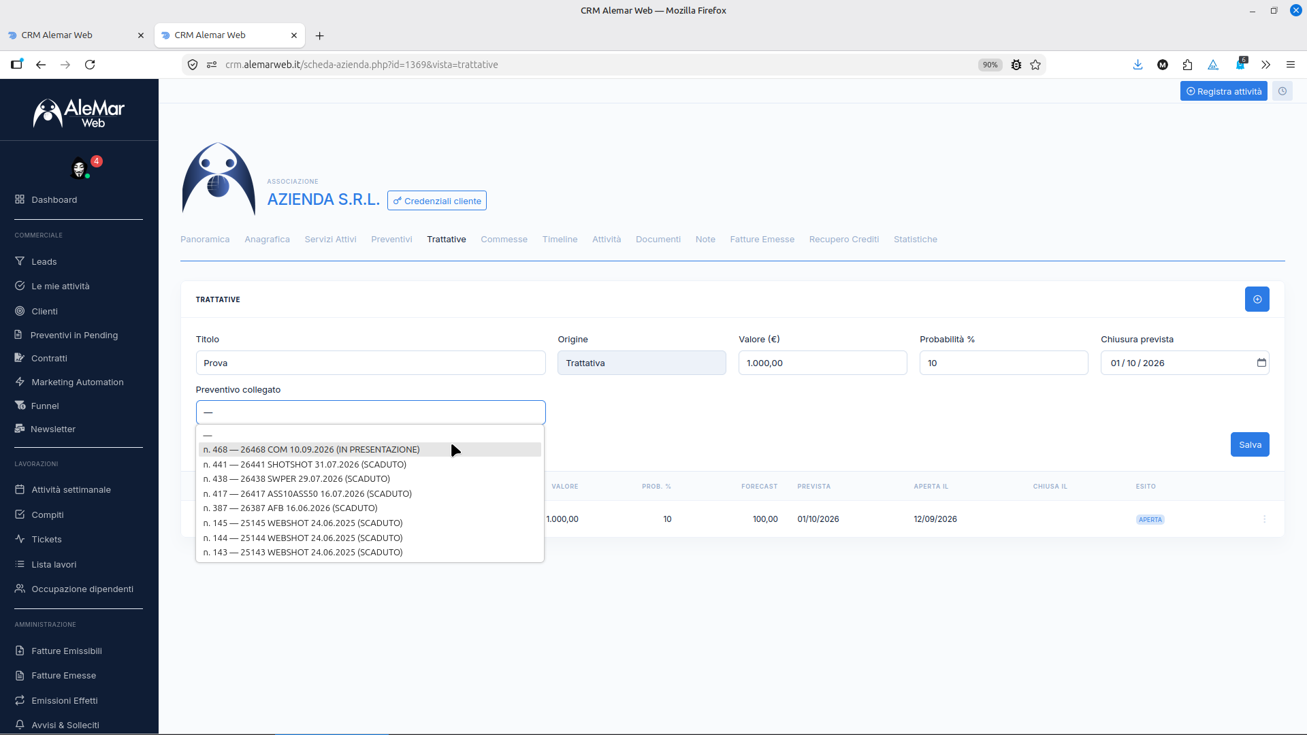Open Firefox extensions puzzle icon
The width and height of the screenshot is (1307, 735).
click(x=1187, y=65)
